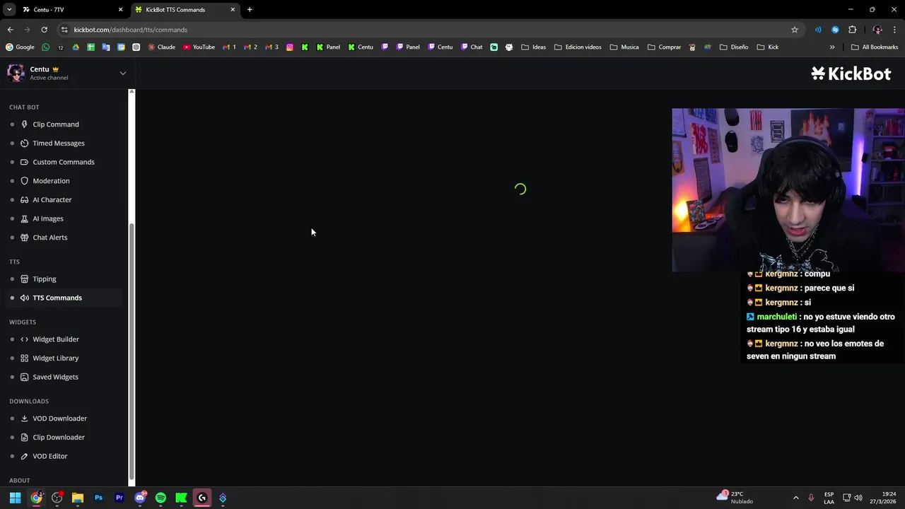Viewport: 905px width, 509px height.
Task: Open Photoshop from the taskbar
Action: [x=98, y=498]
